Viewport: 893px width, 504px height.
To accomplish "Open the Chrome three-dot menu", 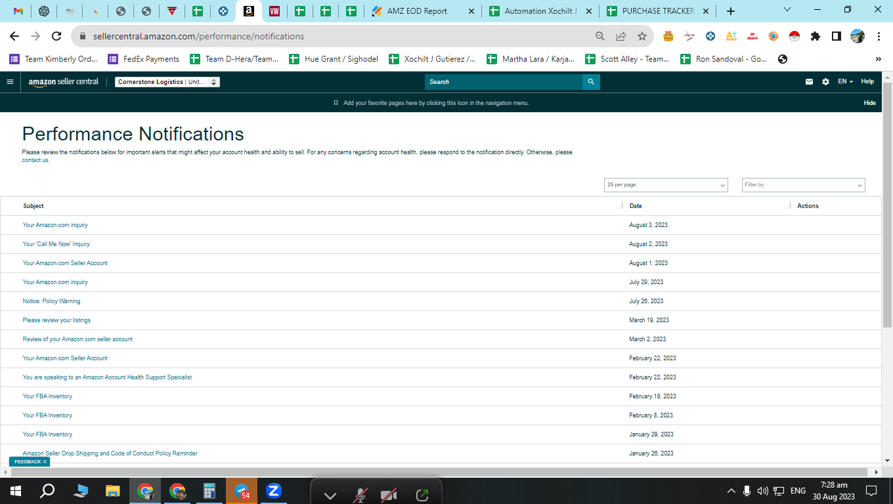I will 879,36.
